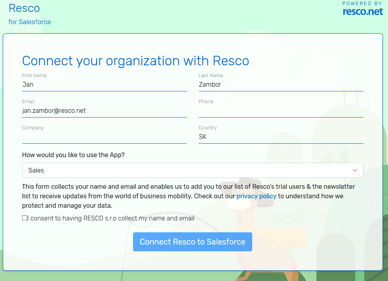Click the Email field with jan.zambor@resco.net
Screen dimensions: 388x281
(104, 111)
